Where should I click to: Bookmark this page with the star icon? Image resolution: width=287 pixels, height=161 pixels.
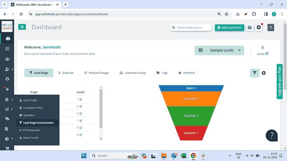227,14
